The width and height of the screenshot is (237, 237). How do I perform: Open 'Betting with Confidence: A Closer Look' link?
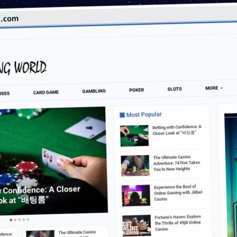click(x=177, y=130)
